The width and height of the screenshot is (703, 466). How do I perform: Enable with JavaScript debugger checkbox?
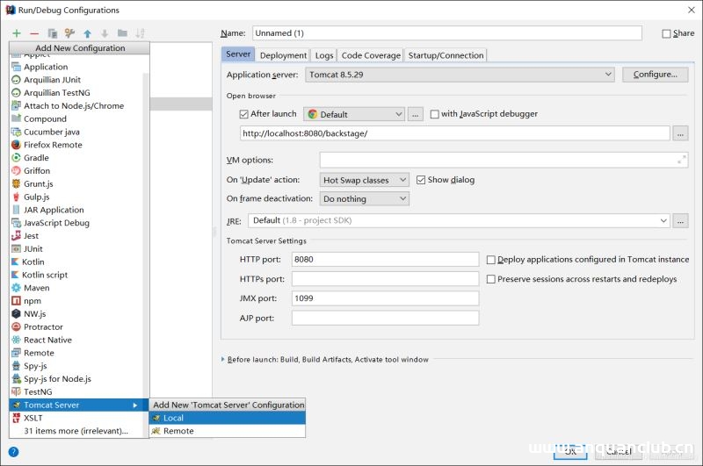tap(435, 114)
